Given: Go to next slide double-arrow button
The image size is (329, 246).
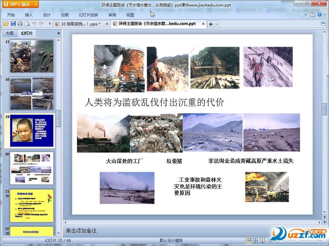Looking at the screenshot, I should (325, 222).
